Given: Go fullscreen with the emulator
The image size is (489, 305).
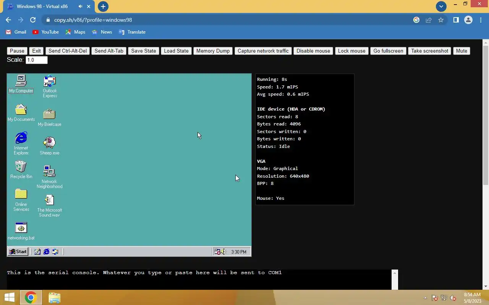Looking at the screenshot, I should point(388,51).
